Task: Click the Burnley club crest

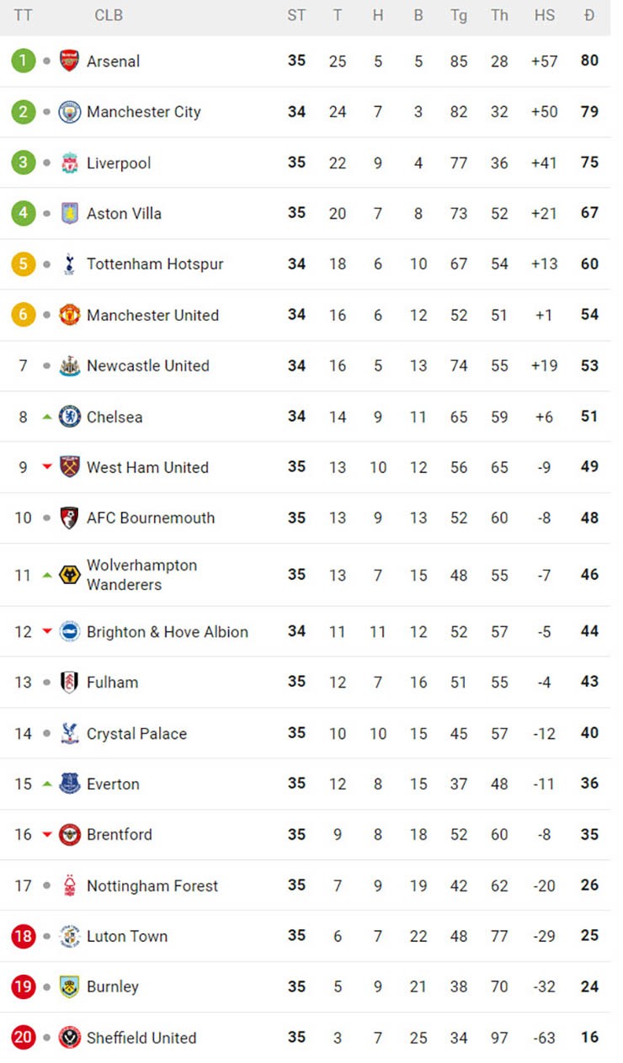Action: [69, 986]
